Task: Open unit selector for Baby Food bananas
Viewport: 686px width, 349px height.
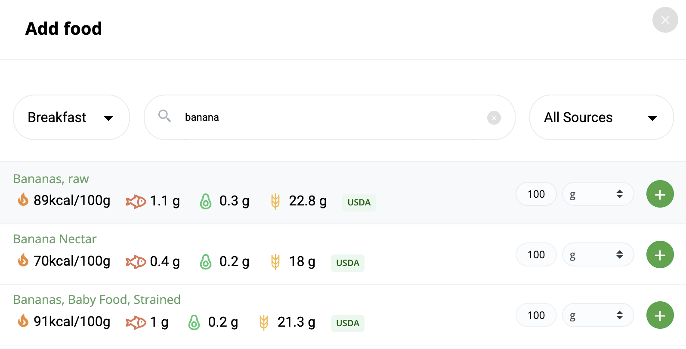Action: pos(598,315)
